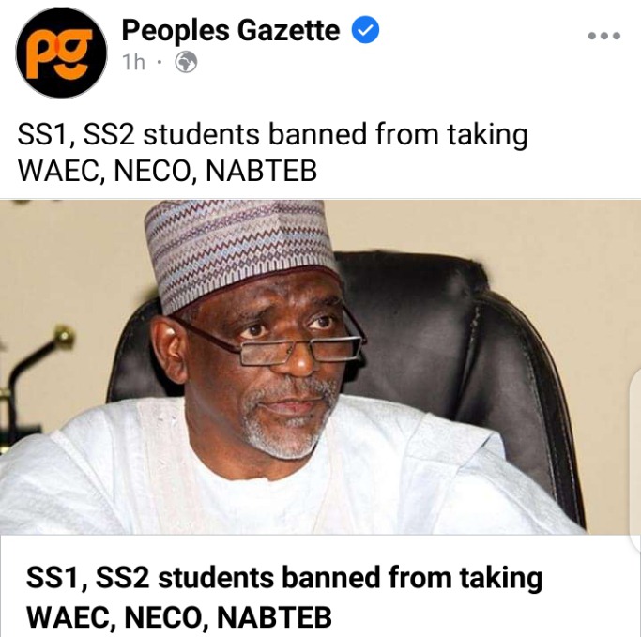
Task: Open the article preview photo
Action: coord(321,367)
